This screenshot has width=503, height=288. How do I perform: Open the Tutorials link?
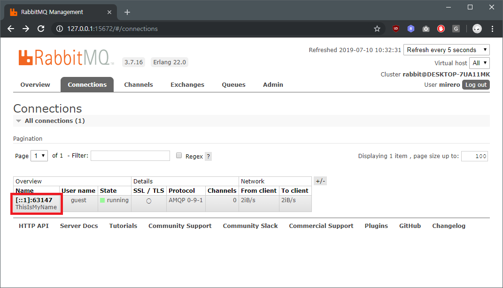tap(123, 226)
